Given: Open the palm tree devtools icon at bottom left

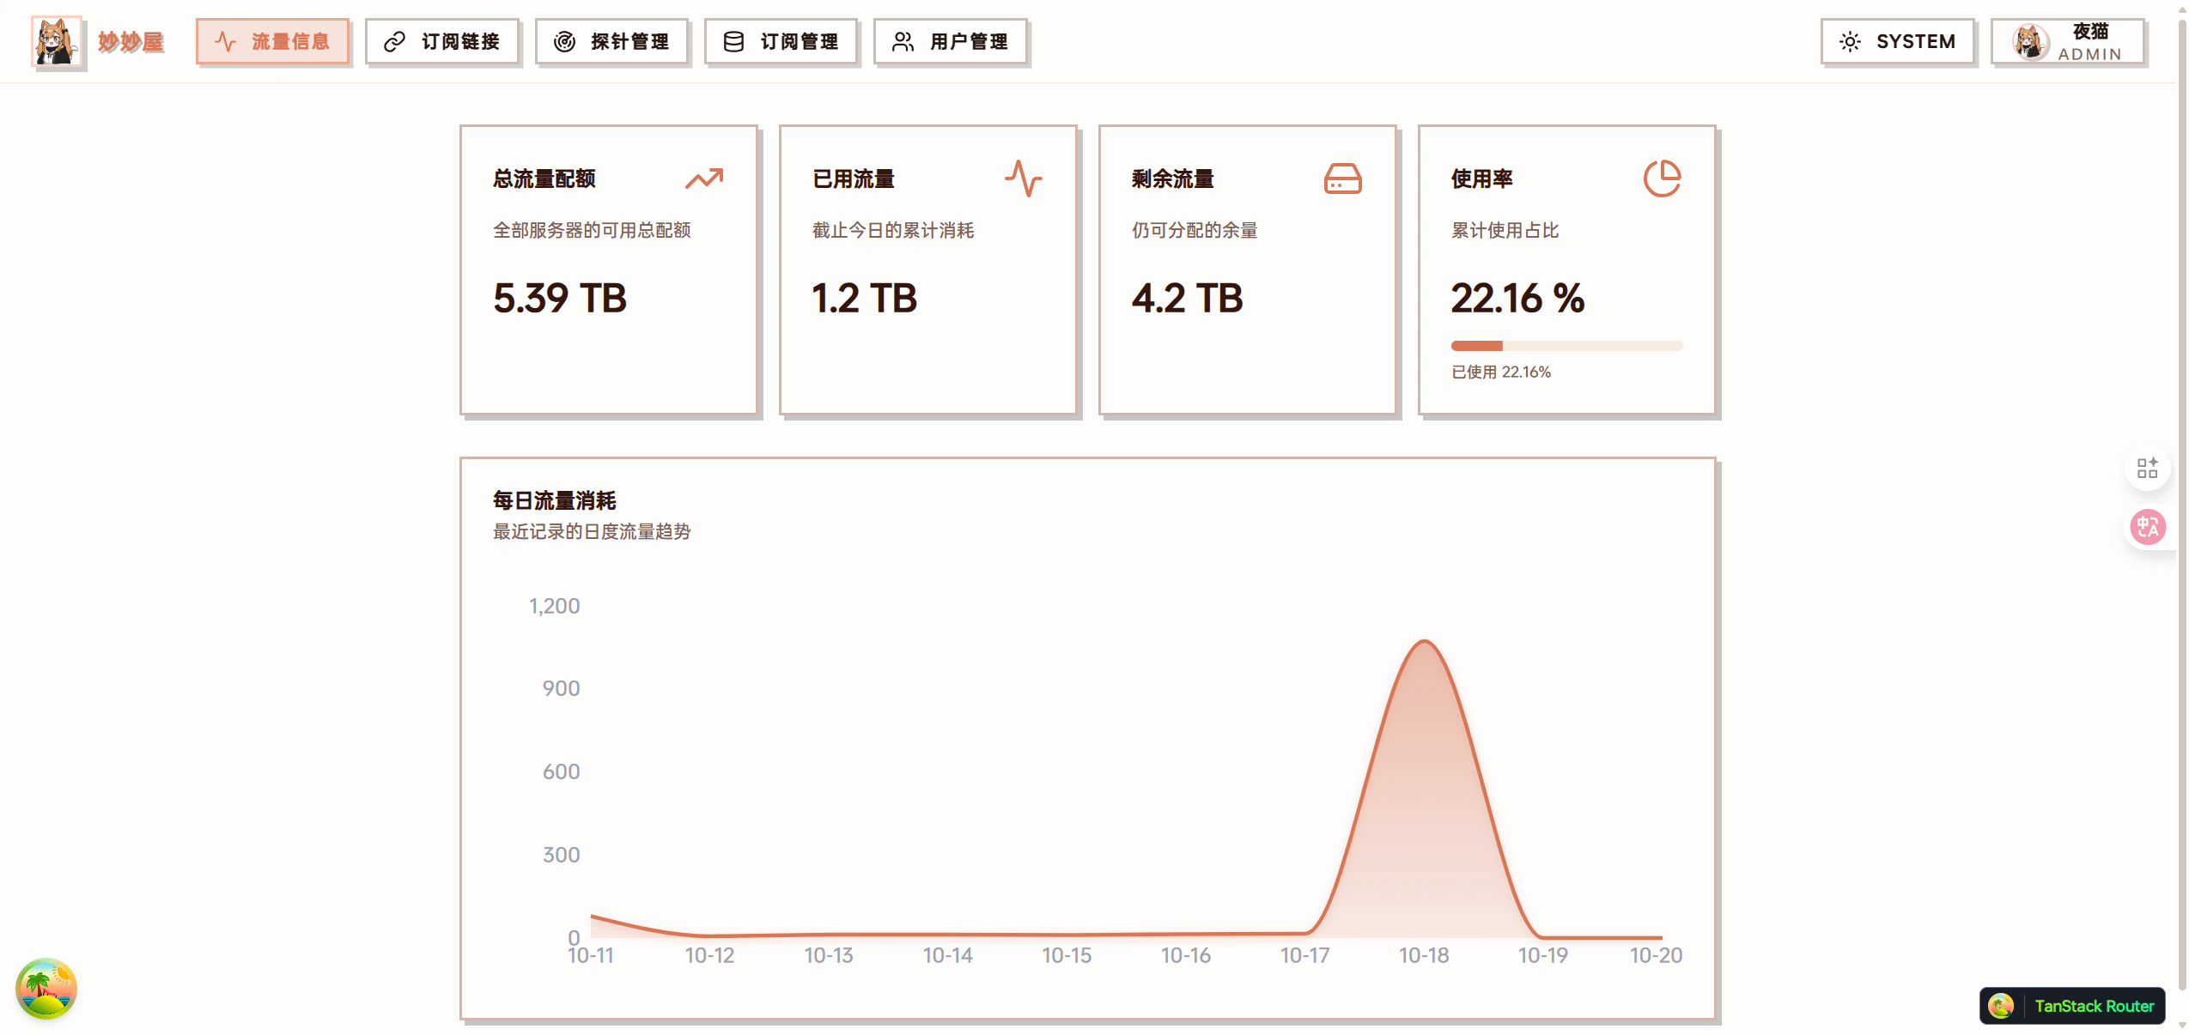Looking at the screenshot, I should pyautogui.click(x=46, y=989).
